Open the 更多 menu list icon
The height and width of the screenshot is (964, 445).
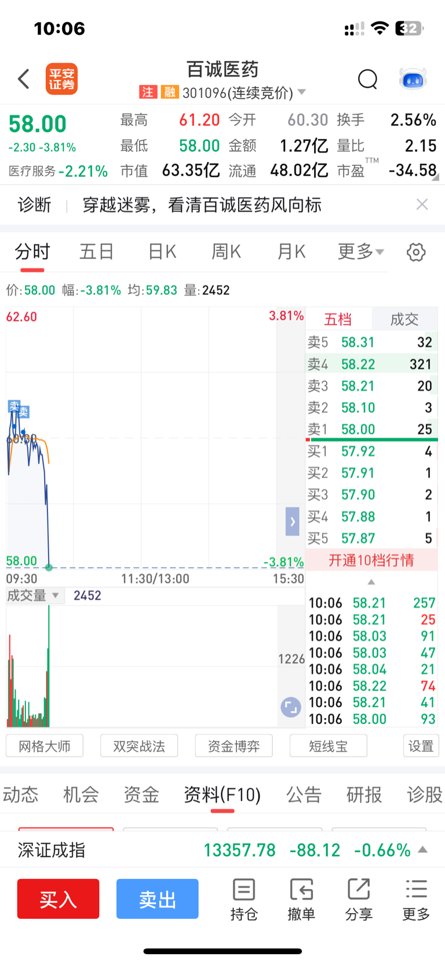(x=416, y=900)
